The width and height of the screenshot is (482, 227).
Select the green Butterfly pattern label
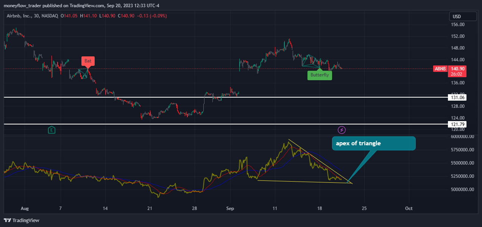(x=320, y=75)
